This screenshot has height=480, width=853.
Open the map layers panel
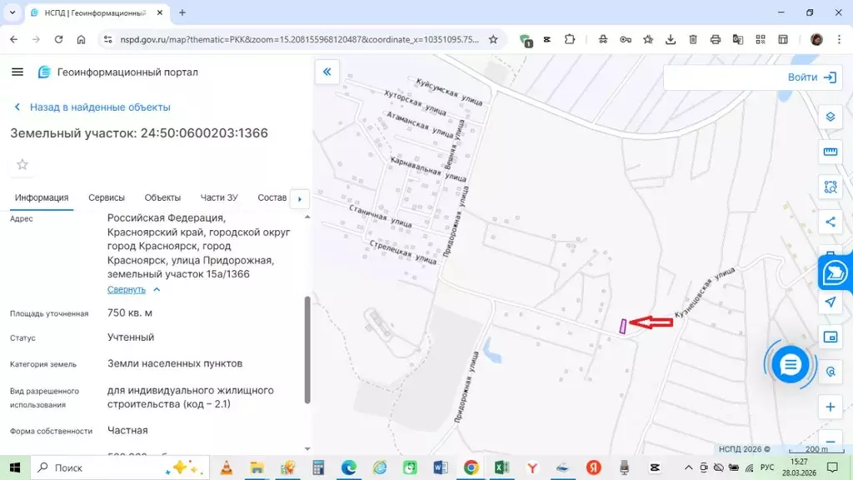pos(830,117)
